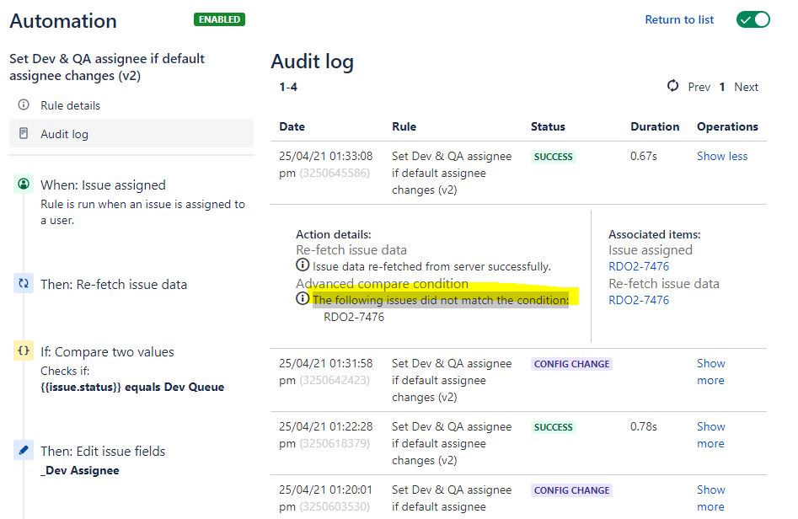This screenshot has width=798, height=519.
Task: Click the date 25/04/21 01:20:01 pm
Action: coord(326,498)
